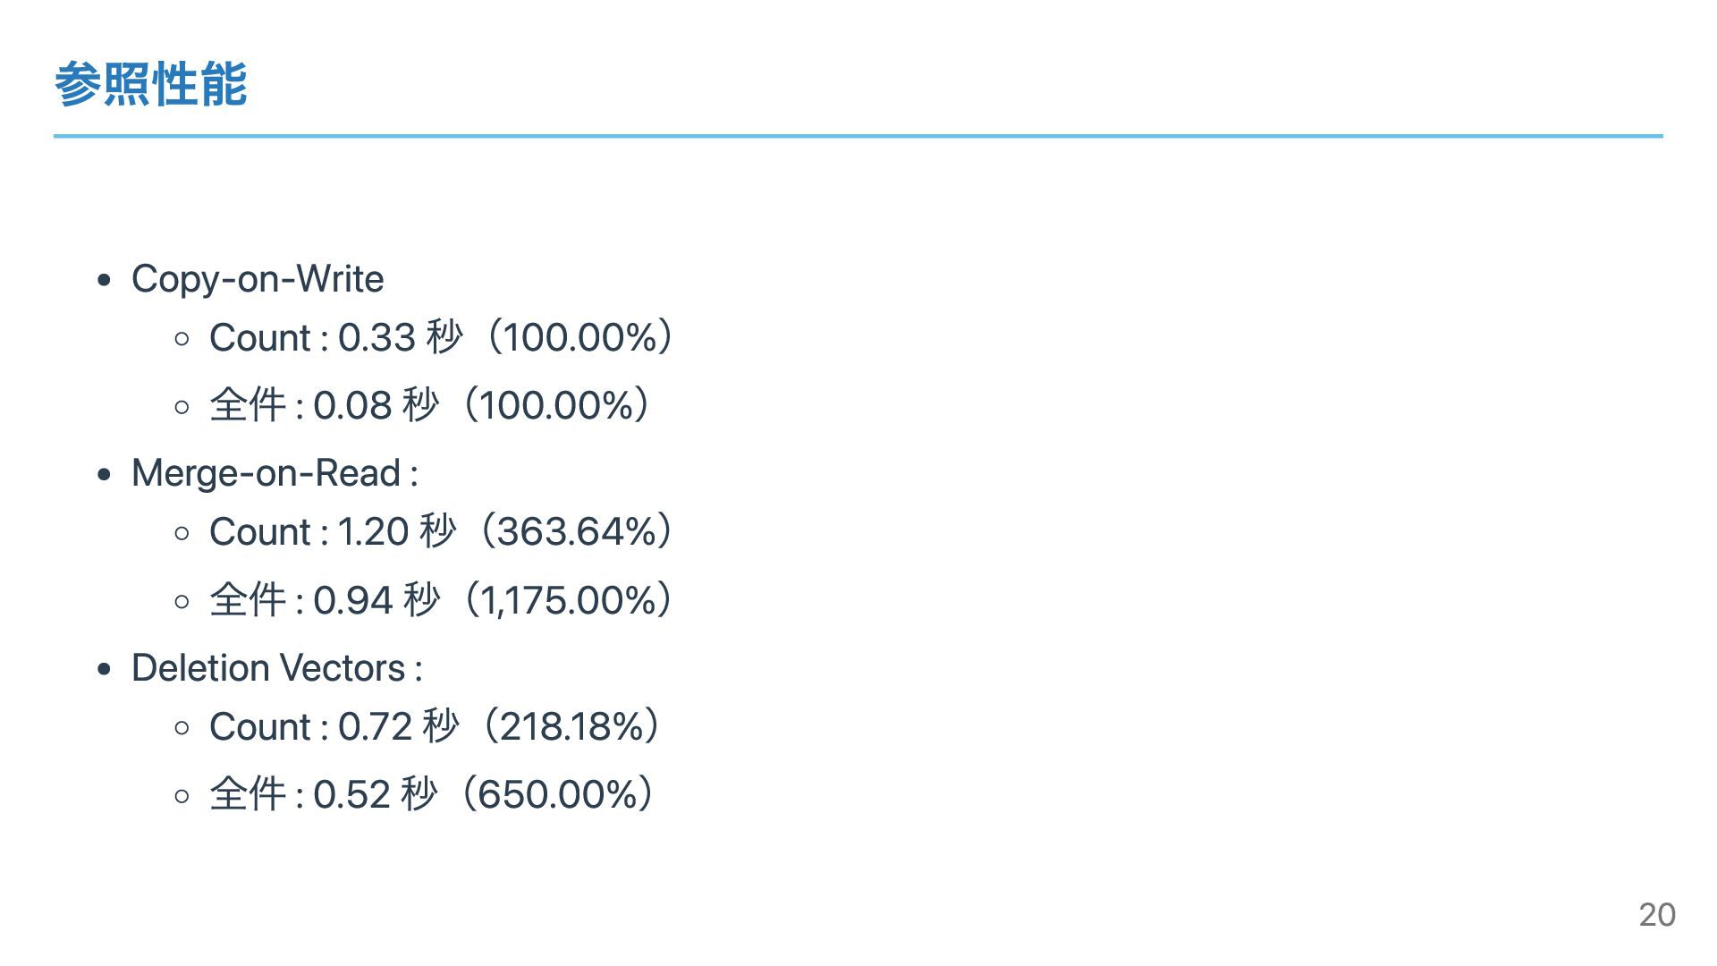Select the Deletion Vectors heading text

point(268,668)
